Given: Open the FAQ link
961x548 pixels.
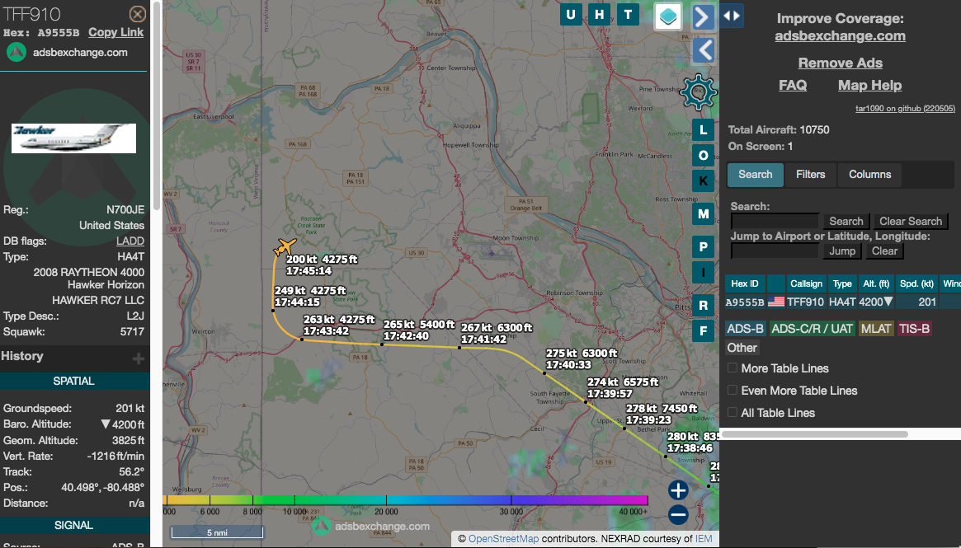Looking at the screenshot, I should [793, 86].
